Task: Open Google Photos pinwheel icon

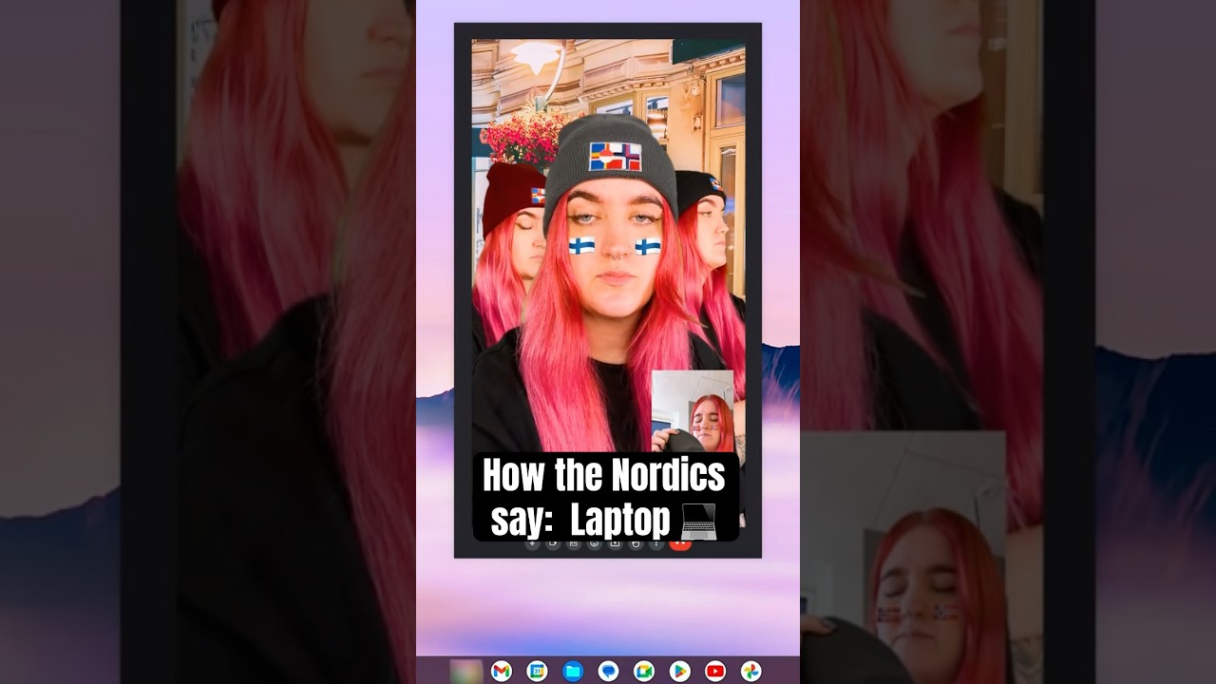Action: coord(750,671)
